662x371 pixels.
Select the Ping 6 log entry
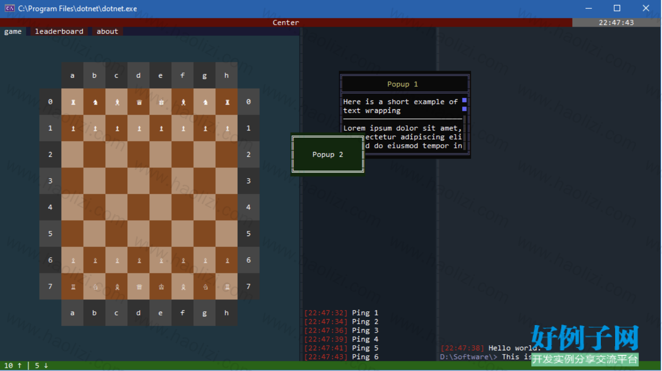341,357
